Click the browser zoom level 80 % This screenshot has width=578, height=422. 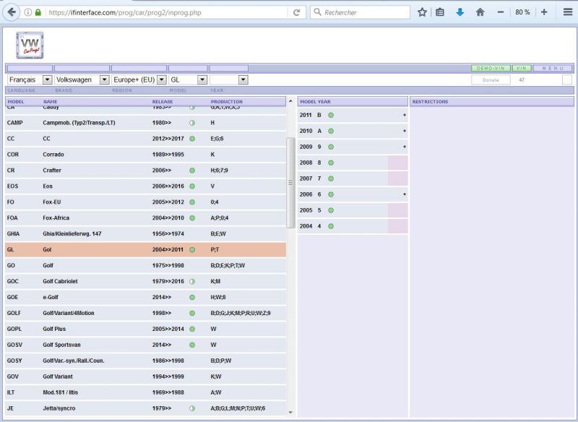pyautogui.click(x=522, y=12)
